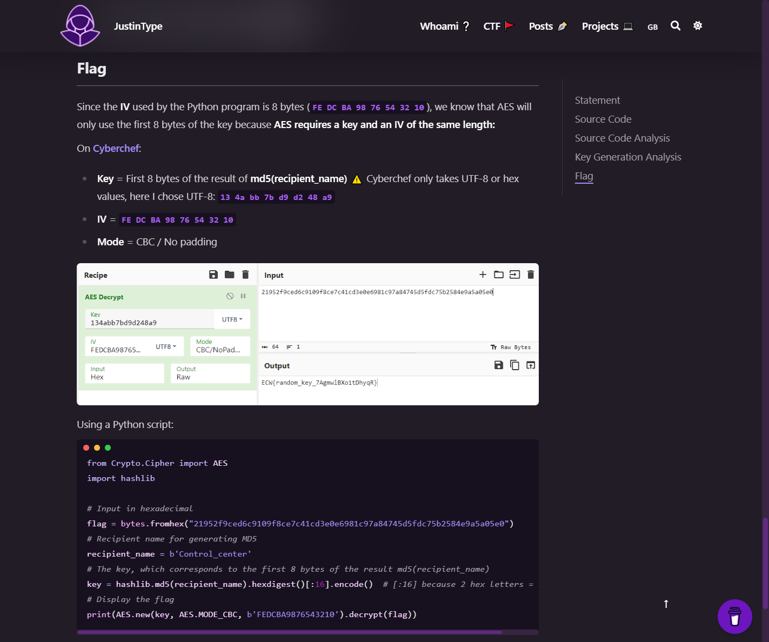The height and width of the screenshot is (642, 769).
Task: Open the Projects menu item
Action: [607, 26]
